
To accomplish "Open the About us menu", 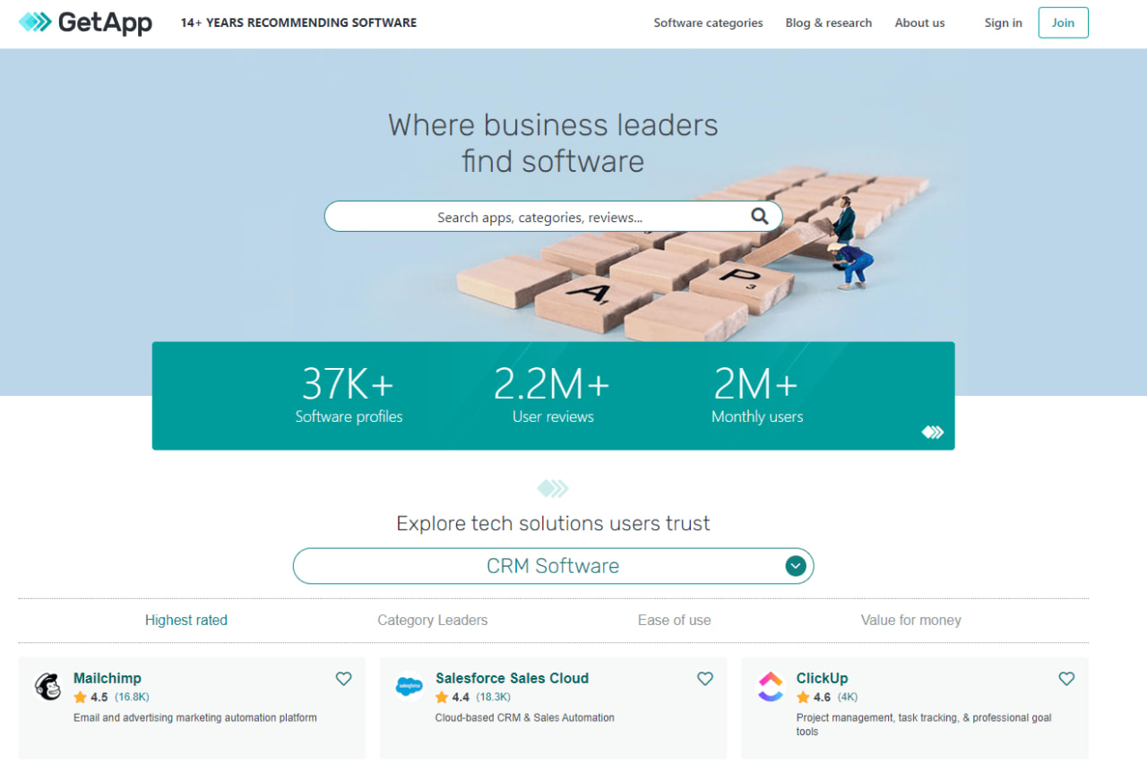I will (919, 23).
